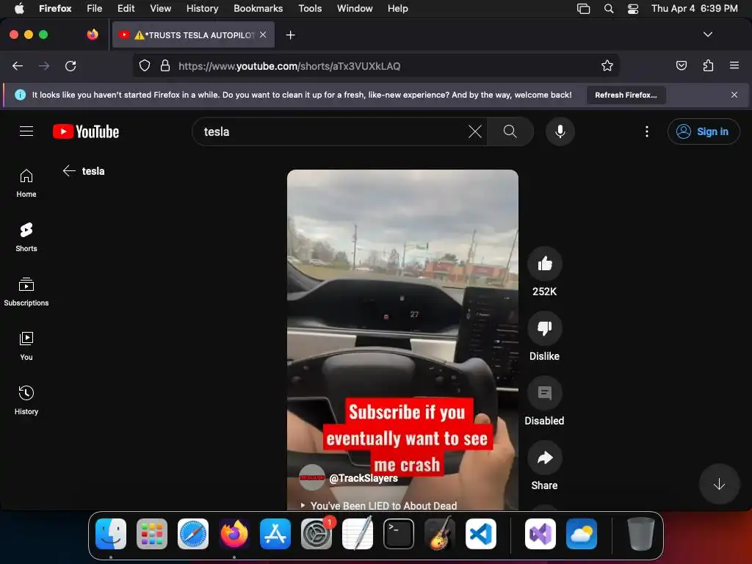The height and width of the screenshot is (564, 752).
Task: Open the You section
Action: coord(26,346)
